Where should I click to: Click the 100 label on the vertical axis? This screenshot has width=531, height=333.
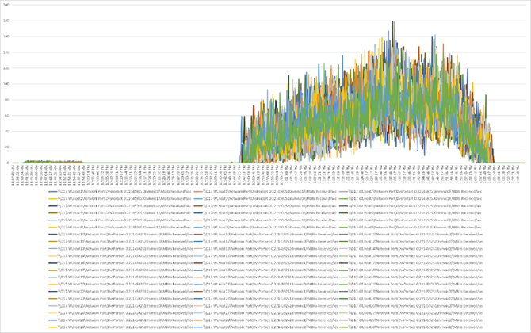coord(6,84)
